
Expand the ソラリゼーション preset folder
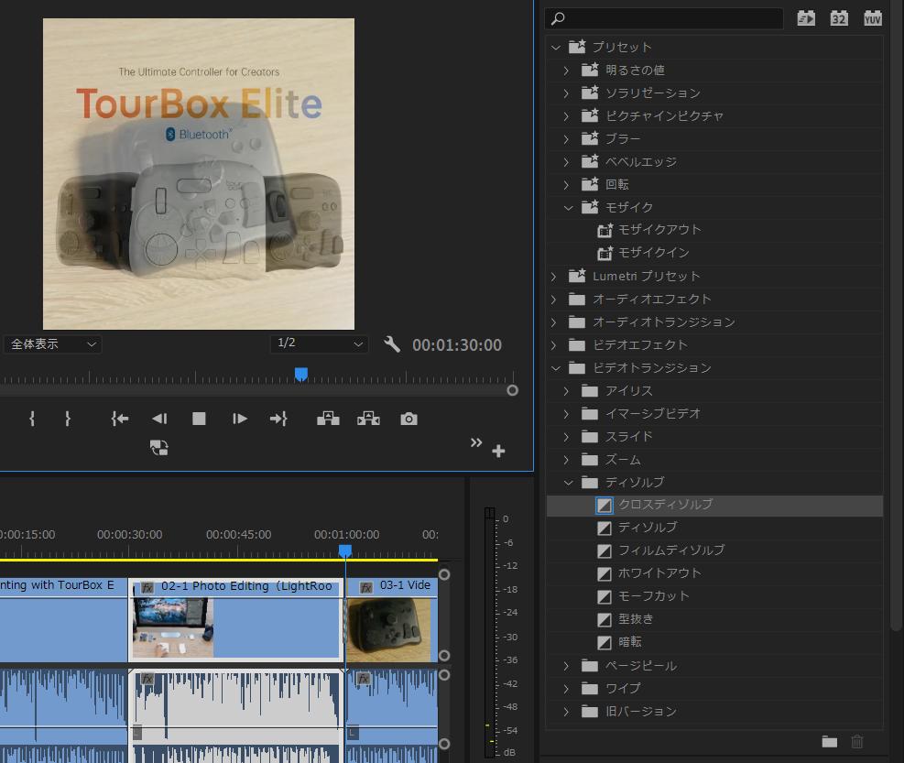pos(566,93)
